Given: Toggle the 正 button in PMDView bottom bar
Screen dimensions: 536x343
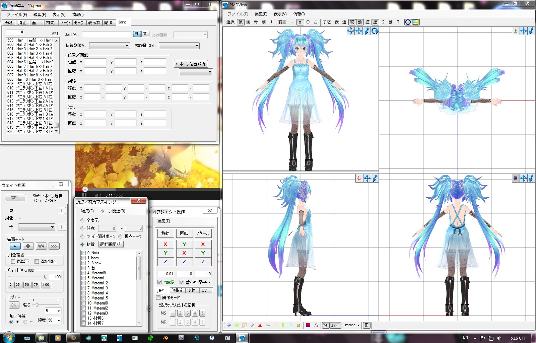Looking at the screenshot, I should (x=366, y=325).
